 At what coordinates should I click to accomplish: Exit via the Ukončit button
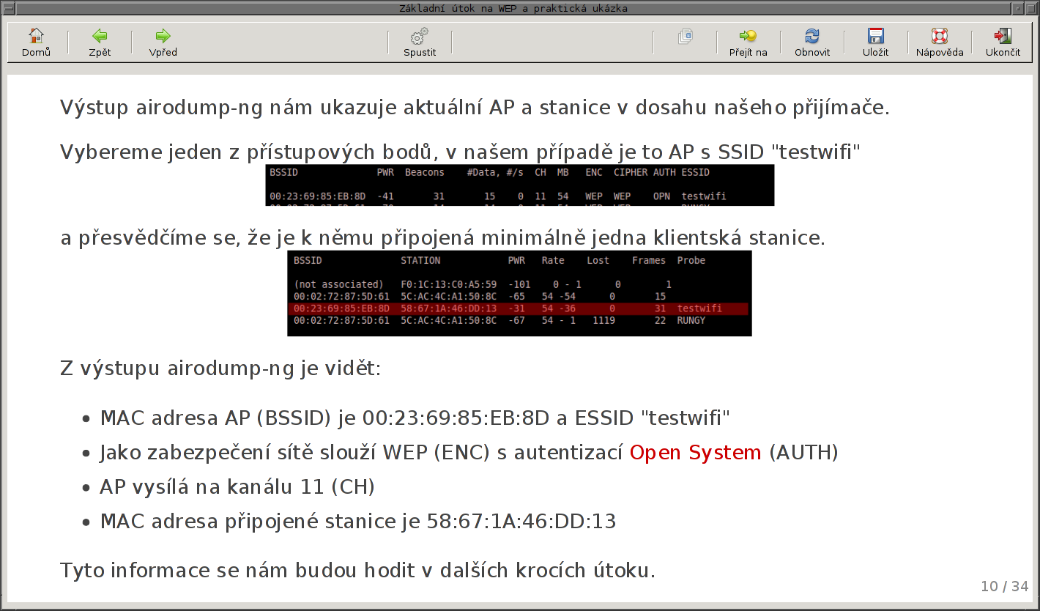(1003, 42)
